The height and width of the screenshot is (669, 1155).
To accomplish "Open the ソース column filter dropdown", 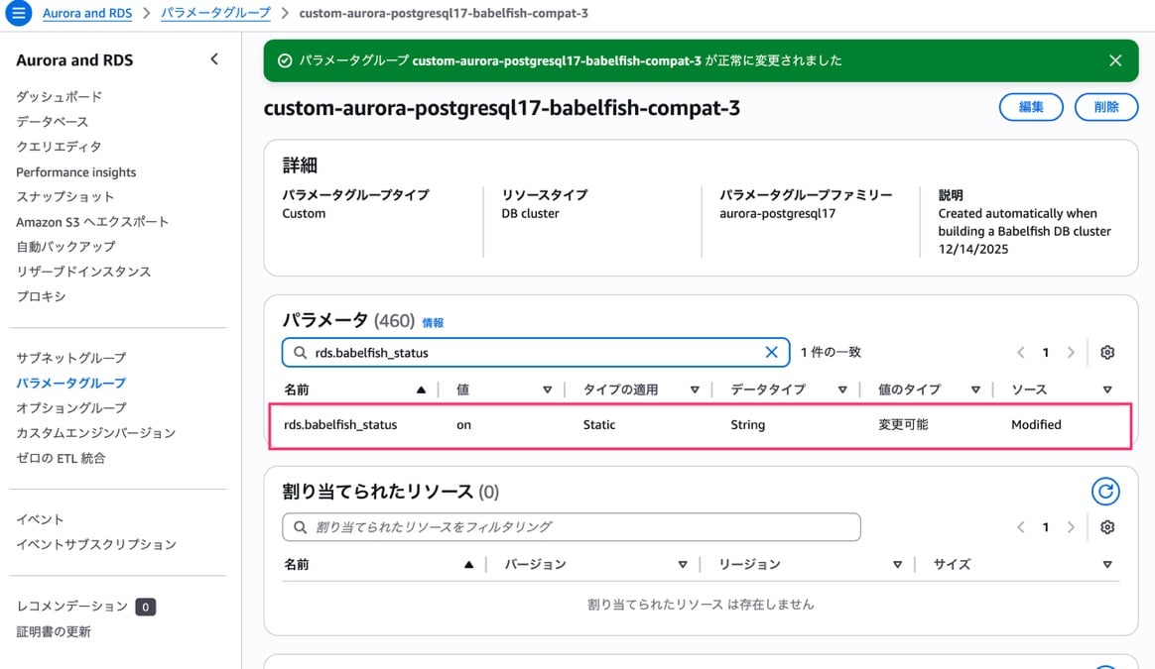I will tap(1108, 389).
